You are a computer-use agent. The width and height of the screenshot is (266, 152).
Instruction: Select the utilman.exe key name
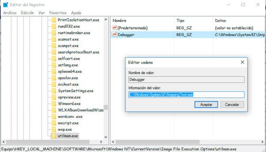68,136
